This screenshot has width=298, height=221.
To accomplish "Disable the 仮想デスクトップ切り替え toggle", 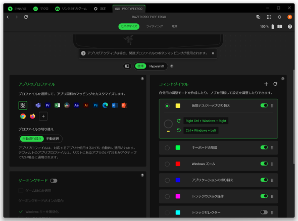I will click(264, 105).
